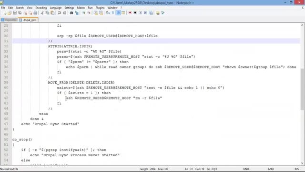This screenshot has height=172, width=305.
Task: Click the ANSI encoding status entry
Action: (271, 169)
